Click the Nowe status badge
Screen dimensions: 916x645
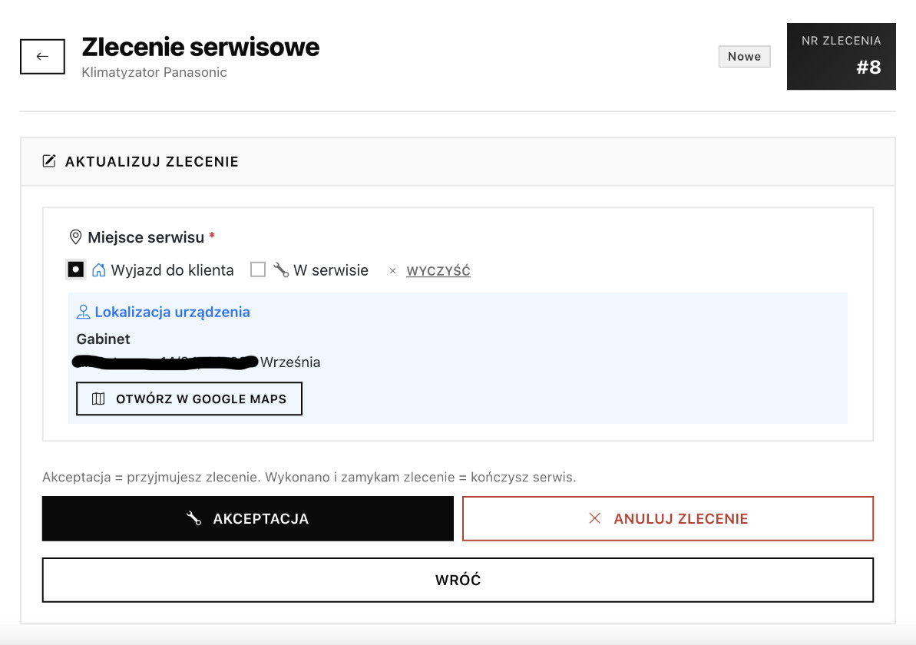point(744,57)
